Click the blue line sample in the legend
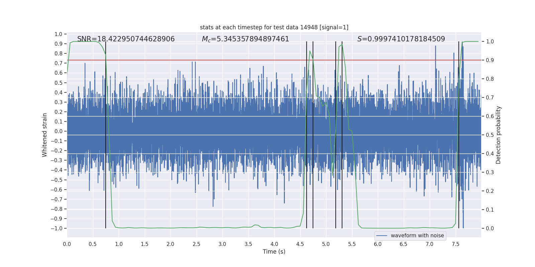The width and height of the screenshot is (535, 267). tap(382, 236)
